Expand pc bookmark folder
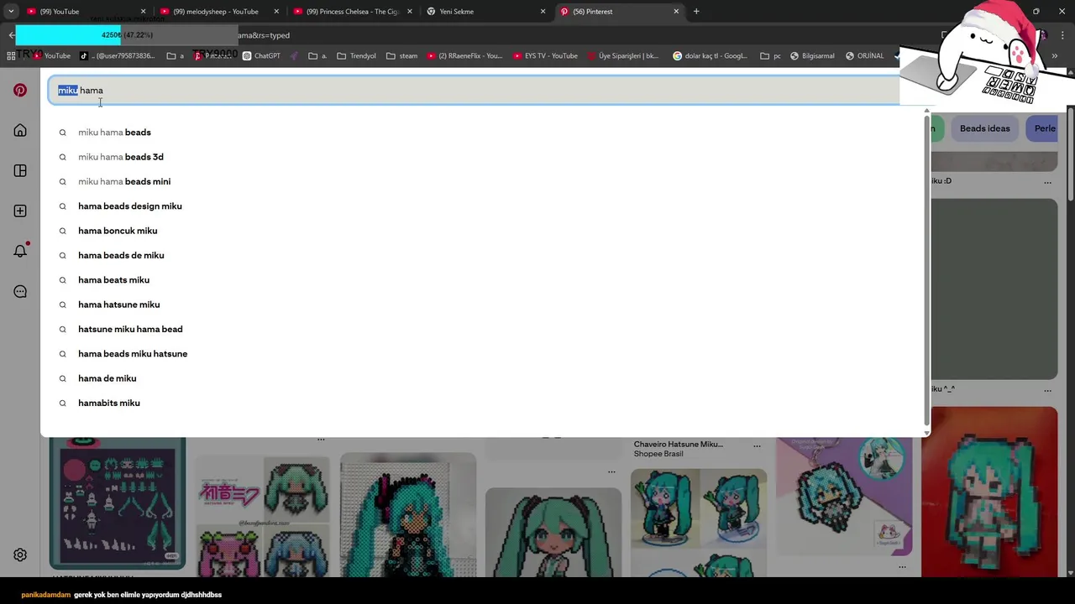Image resolution: width=1075 pixels, height=604 pixels. click(770, 55)
